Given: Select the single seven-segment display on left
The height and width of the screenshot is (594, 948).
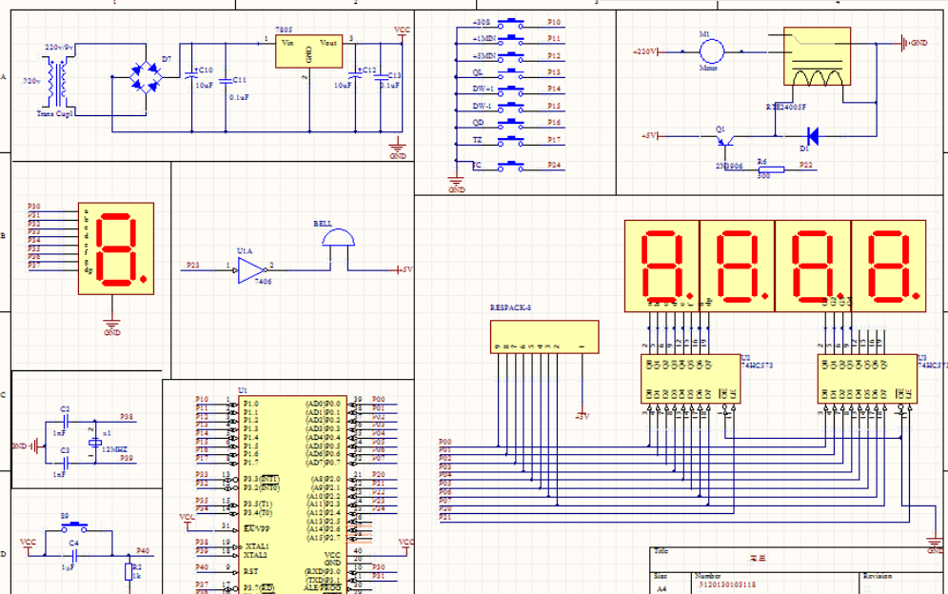Looking at the screenshot, I should (116, 248).
